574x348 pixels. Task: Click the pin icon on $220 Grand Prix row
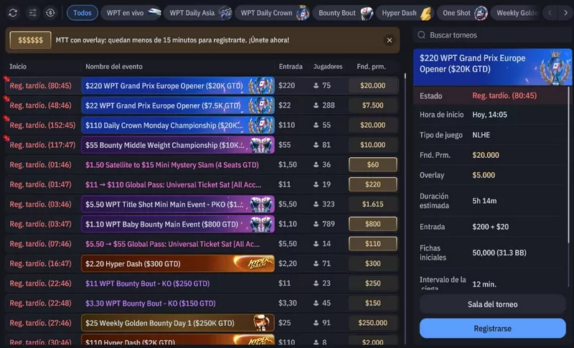pyautogui.click(x=6, y=79)
